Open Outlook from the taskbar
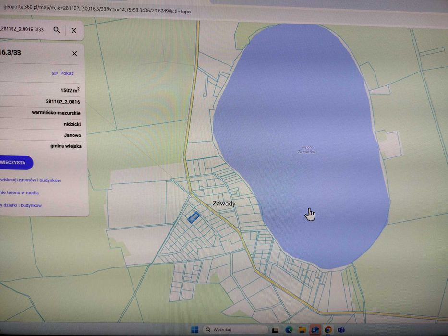The height and width of the screenshot is (336, 448). point(315,330)
